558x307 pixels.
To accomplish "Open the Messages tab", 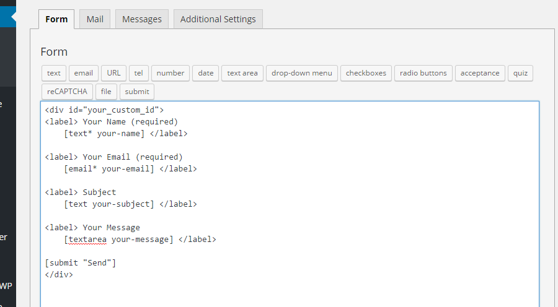I will tap(141, 19).
